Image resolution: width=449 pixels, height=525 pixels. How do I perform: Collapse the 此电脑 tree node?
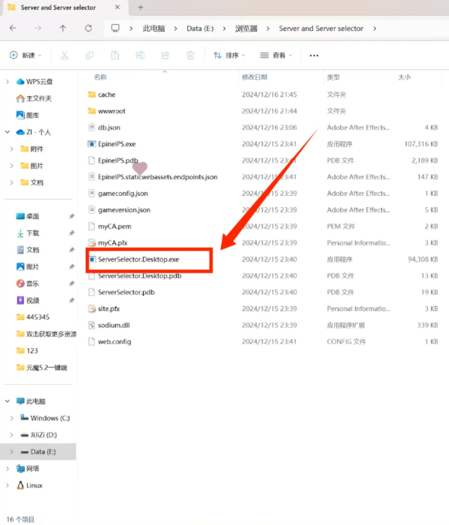pyautogui.click(x=8, y=401)
